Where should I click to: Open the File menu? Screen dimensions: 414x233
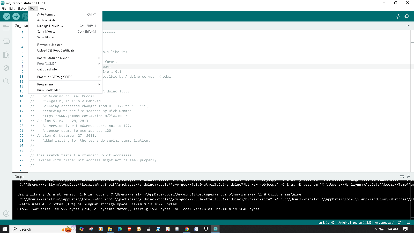click(4, 9)
